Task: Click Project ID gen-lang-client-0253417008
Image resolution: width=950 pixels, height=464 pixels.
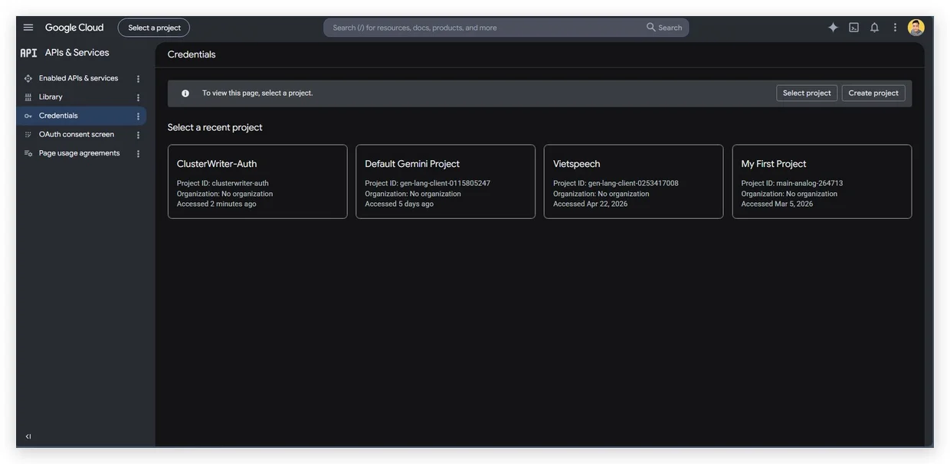Action: tap(616, 184)
